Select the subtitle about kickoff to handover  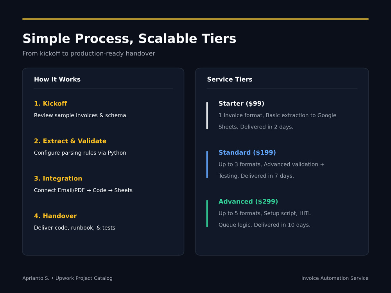pyautogui.click(x=89, y=54)
